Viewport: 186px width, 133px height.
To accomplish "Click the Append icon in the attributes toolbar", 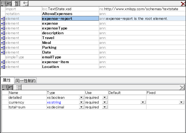I will point(5,87).
